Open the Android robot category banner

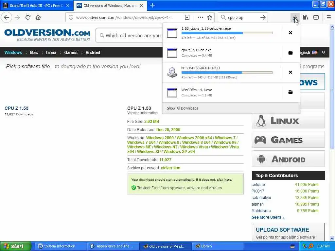point(288,159)
